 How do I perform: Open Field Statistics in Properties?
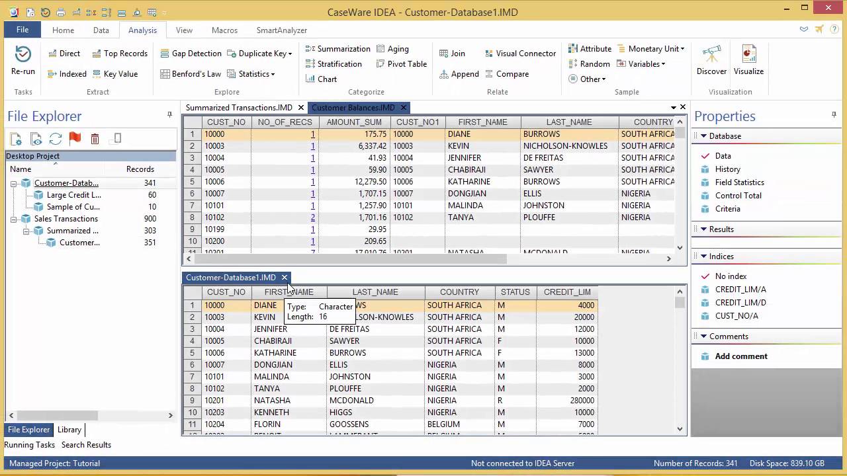(x=740, y=182)
